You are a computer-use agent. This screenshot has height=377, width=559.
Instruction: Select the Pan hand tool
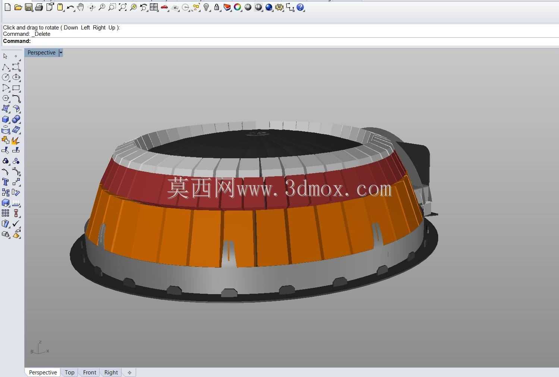[81, 7]
